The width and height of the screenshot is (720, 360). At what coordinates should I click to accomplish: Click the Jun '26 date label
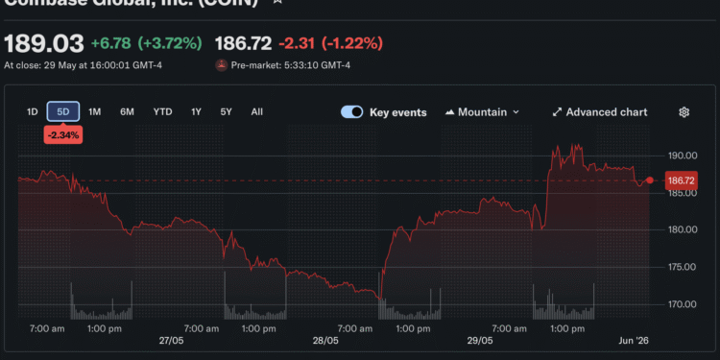click(x=634, y=341)
